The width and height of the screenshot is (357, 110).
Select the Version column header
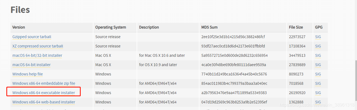coord(19,27)
